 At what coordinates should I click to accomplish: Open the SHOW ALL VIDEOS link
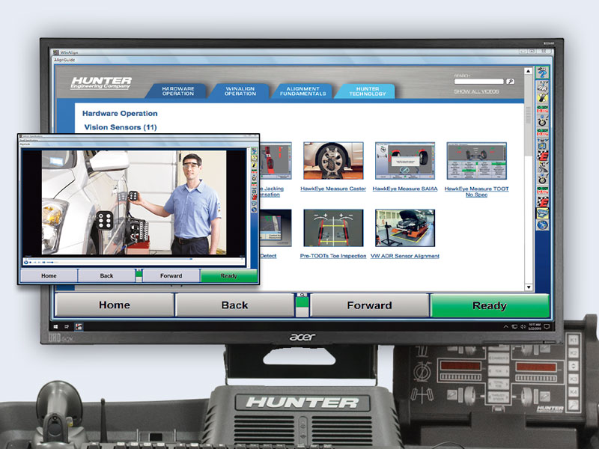477,90
